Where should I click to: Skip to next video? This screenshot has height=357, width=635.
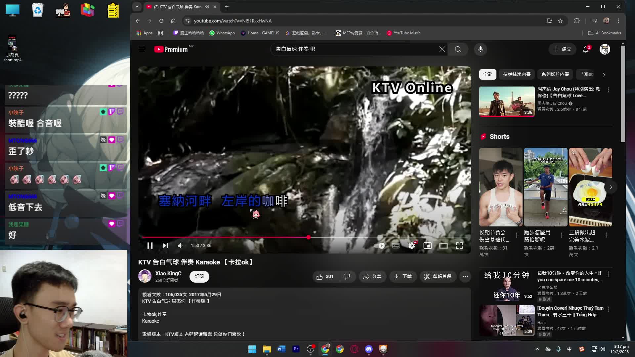tap(165, 246)
